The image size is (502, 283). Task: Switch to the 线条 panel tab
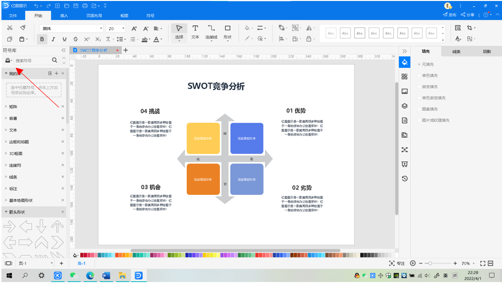456,51
